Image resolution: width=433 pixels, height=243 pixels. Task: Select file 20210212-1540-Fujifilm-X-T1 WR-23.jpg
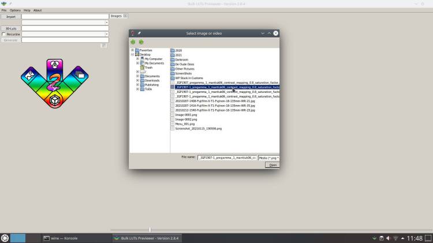pos(215,110)
